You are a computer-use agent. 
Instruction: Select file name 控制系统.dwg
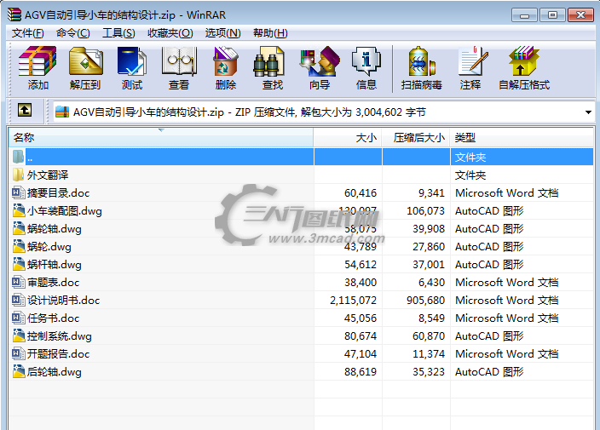(60, 336)
